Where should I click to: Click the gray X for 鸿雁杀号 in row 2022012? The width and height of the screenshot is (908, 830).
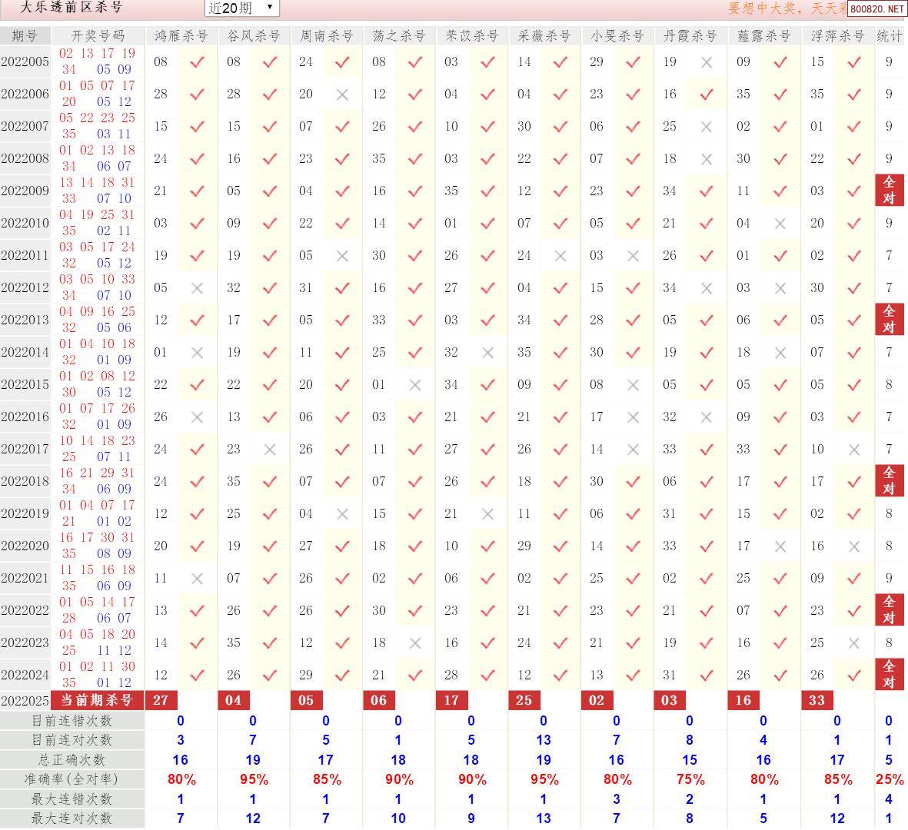197,288
